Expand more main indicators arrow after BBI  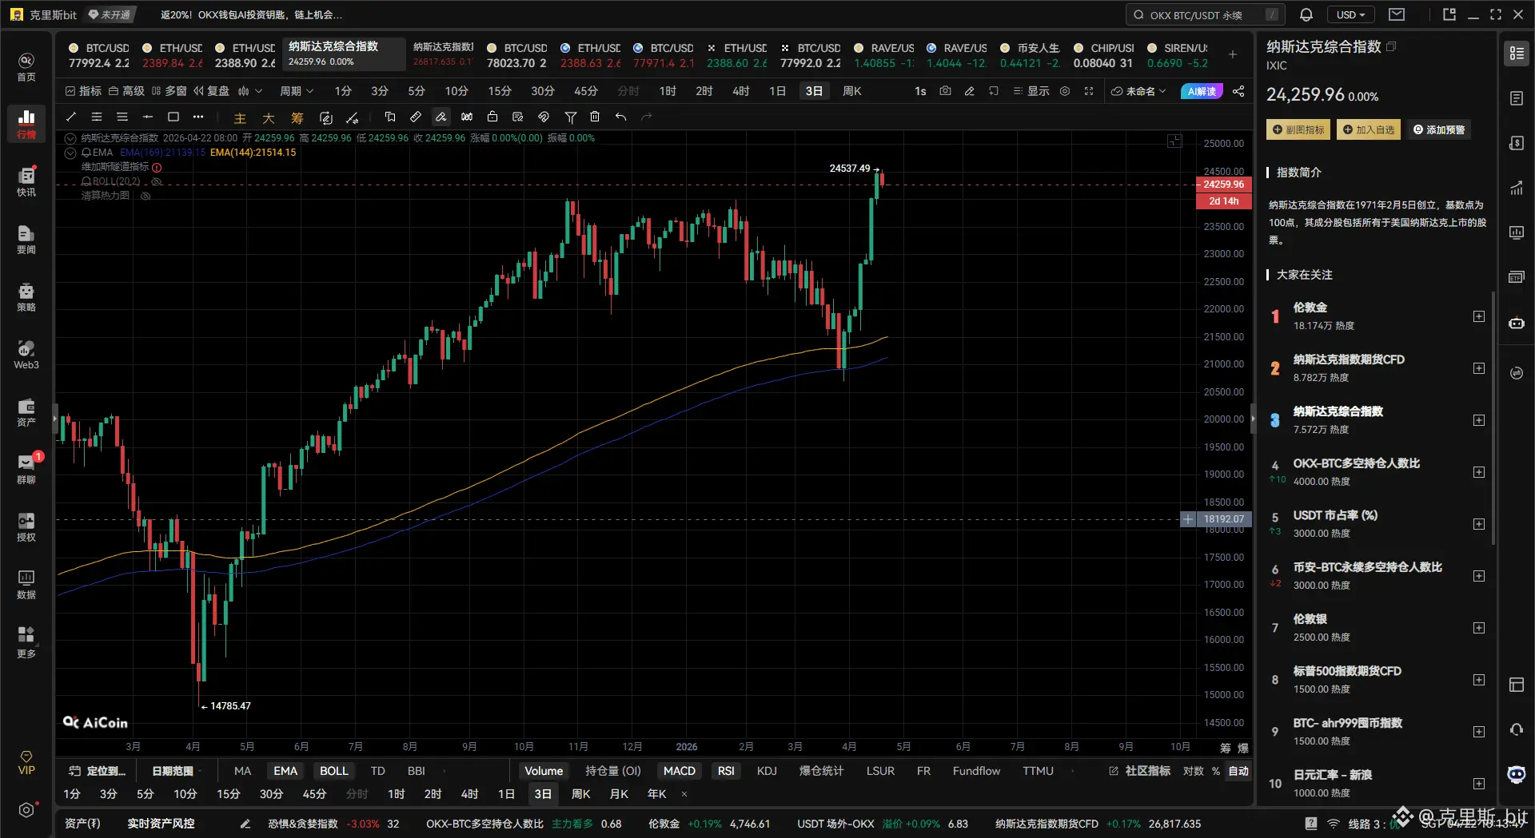tap(444, 771)
